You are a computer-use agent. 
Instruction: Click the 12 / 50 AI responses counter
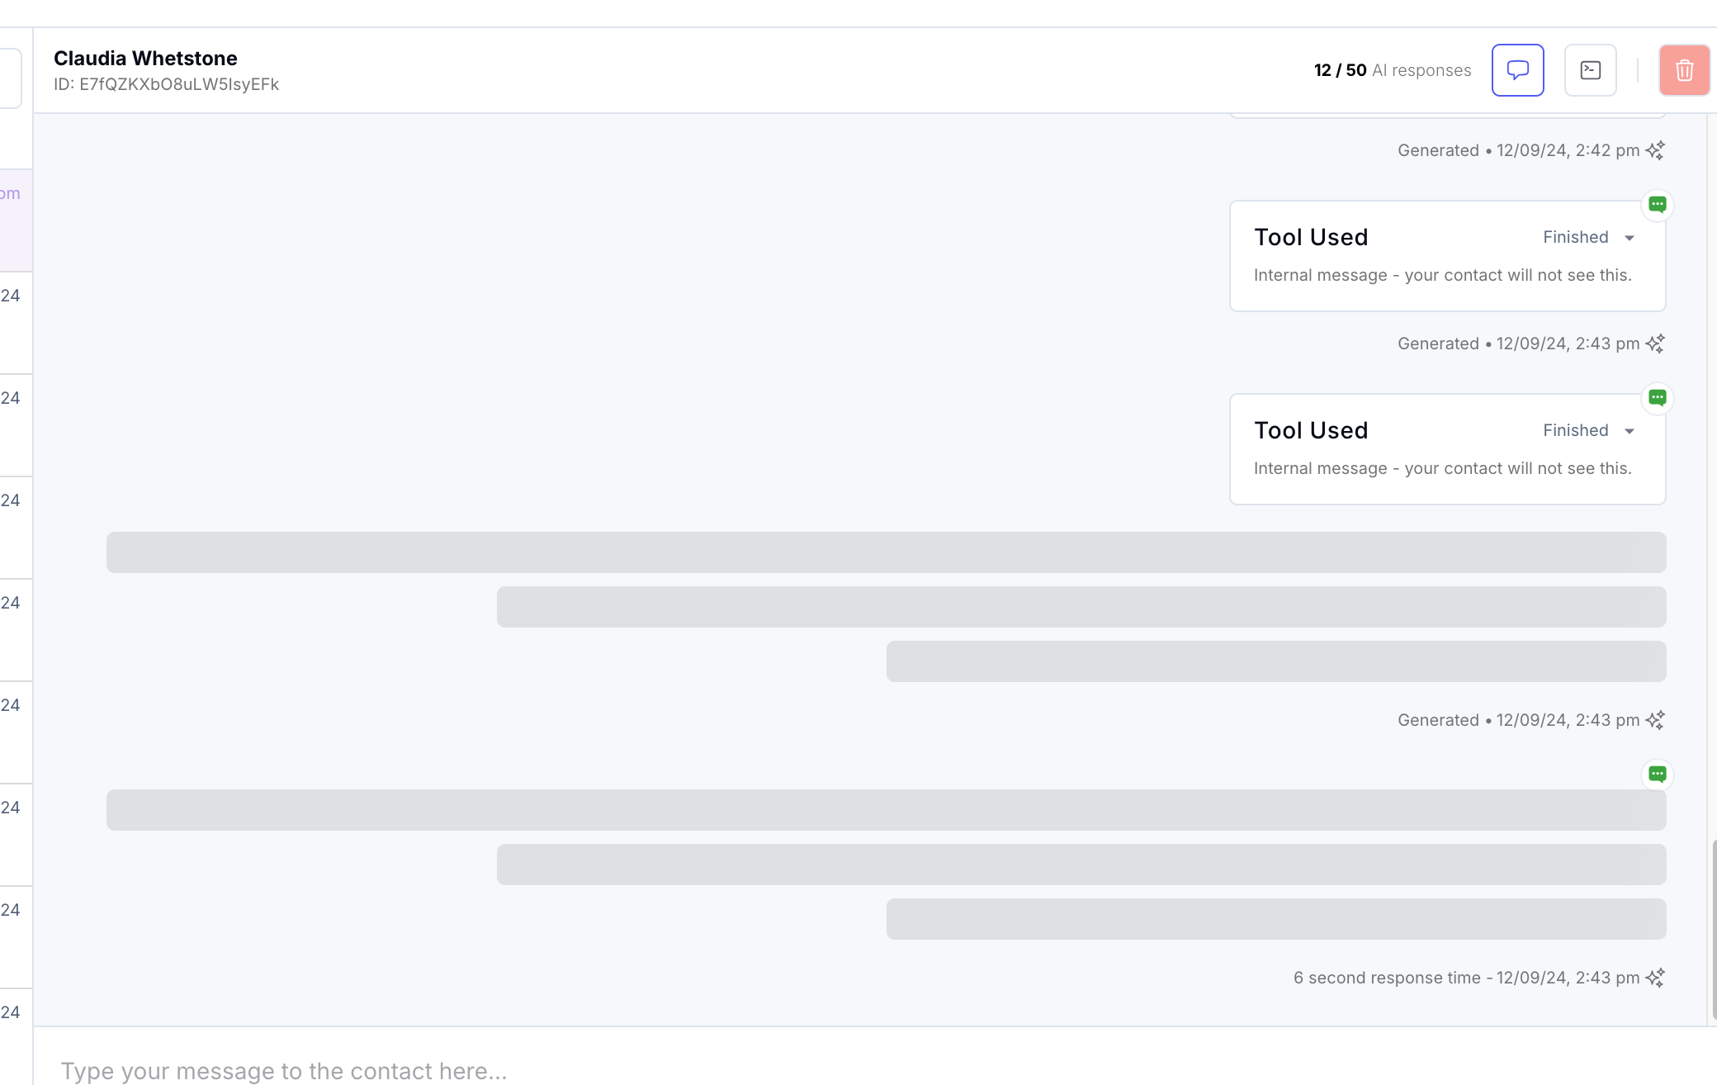pos(1392,70)
